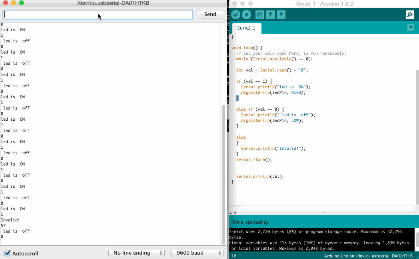The width and height of the screenshot is (419, 259).
Task: Collapse console with the small up triangle
Action: click(x=231, y=213)
